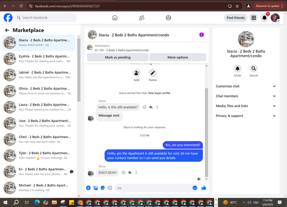Click the Search Facebook field
This screenshot has width=287, height=207.
click(46, 18)
